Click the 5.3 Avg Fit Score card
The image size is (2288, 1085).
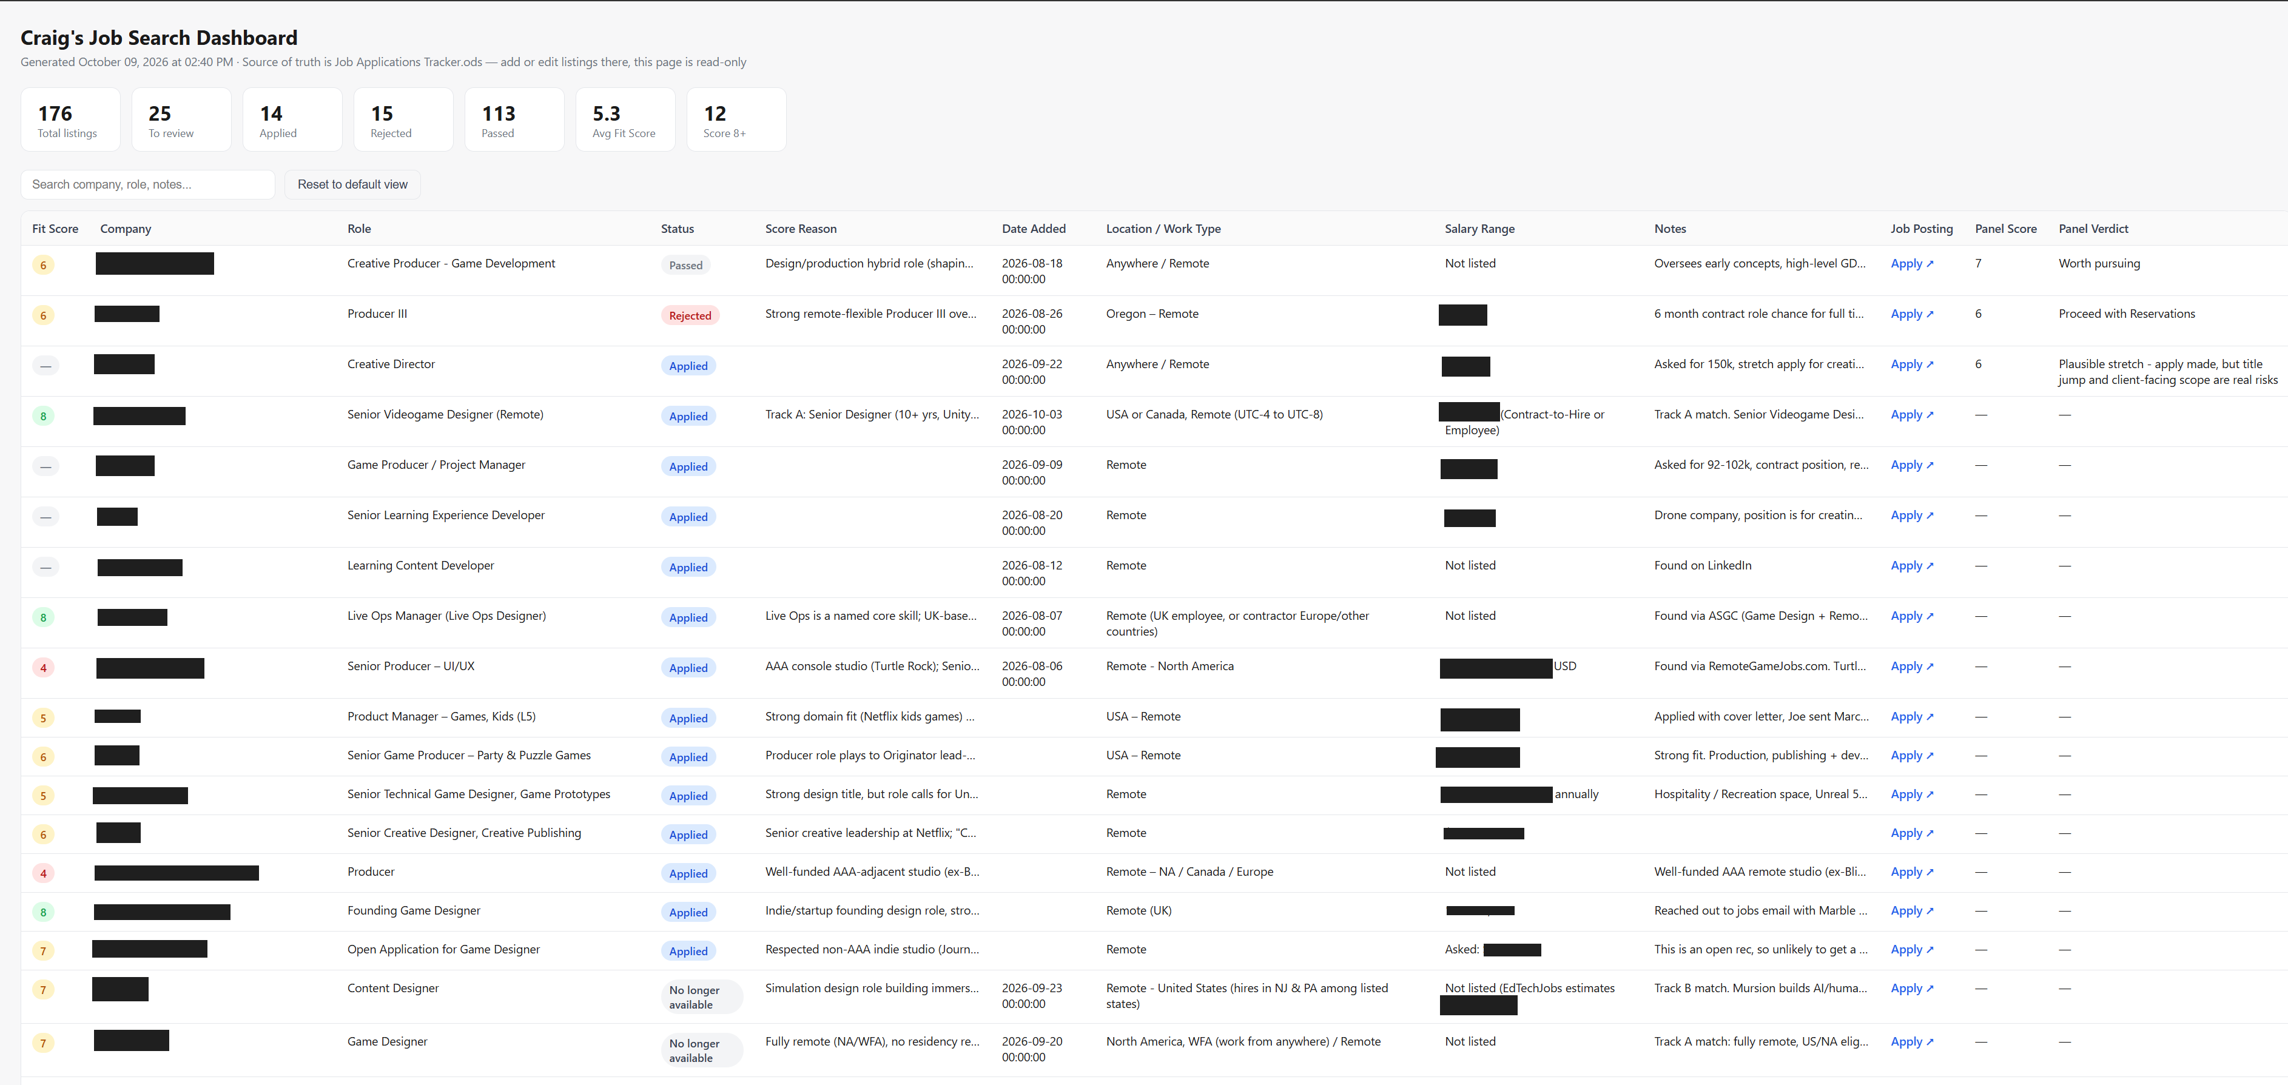tap(625, 120)
